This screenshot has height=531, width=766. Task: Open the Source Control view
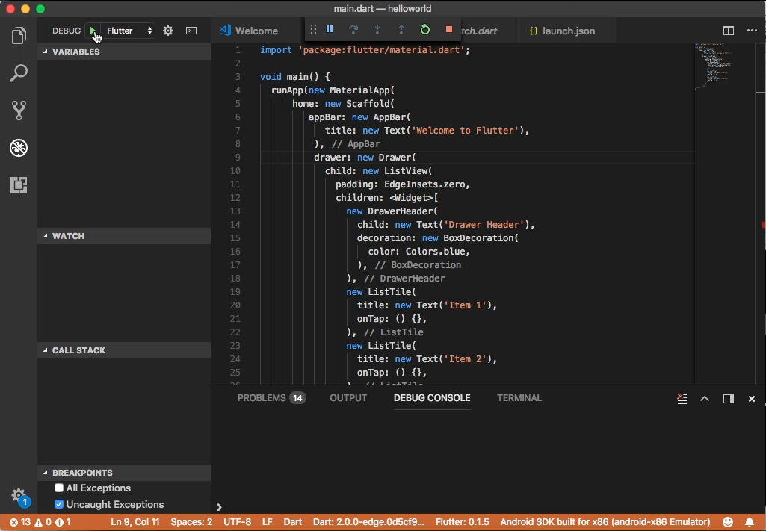(19, 111)
